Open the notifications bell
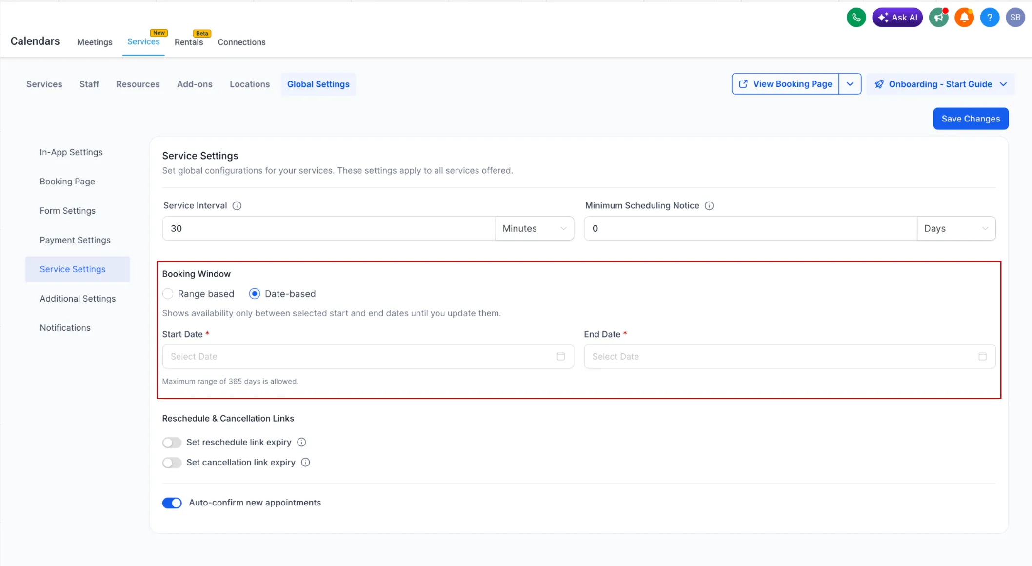1032x566 pixels. [964, 17]
